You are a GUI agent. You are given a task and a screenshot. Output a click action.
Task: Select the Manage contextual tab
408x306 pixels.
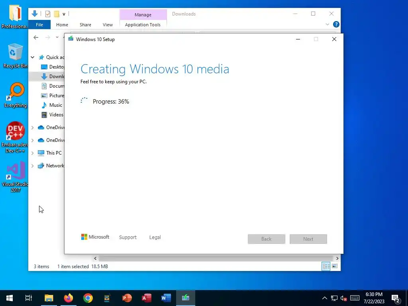tap(143, 15)
